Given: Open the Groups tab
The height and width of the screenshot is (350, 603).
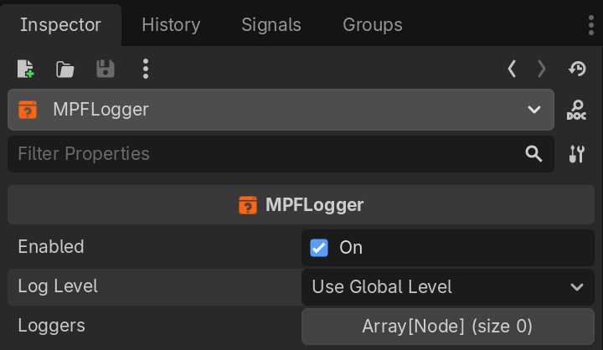Looking at the screenshot, I should [373, 25].
